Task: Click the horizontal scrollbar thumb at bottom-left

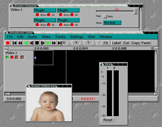Action: point(9,94)
